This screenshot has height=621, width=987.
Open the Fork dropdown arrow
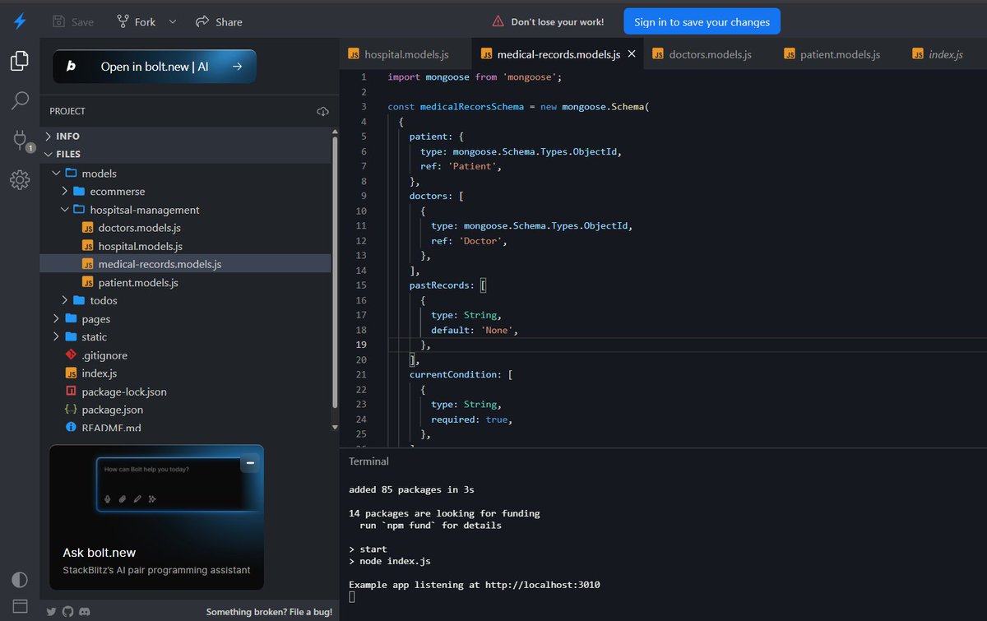tap(173, 21)
